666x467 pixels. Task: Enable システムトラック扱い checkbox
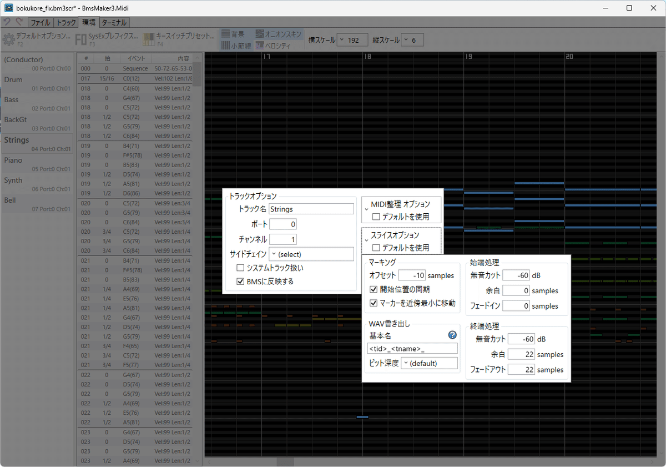(x=240, y=268)
